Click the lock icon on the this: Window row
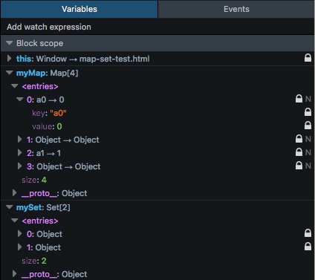This screenshot has height=280, width=315. (308, 58)
